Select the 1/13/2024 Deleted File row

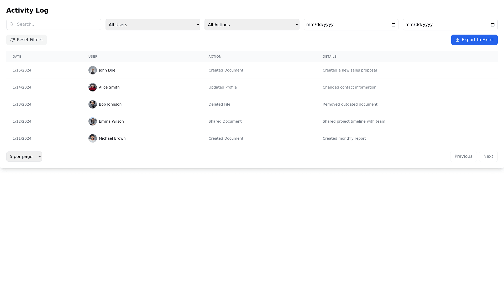pos(219,104)
